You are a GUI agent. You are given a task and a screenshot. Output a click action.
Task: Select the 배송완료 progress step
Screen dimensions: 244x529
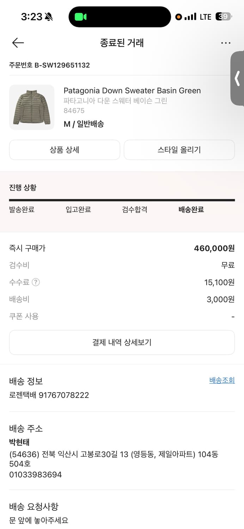coord(191,209)
